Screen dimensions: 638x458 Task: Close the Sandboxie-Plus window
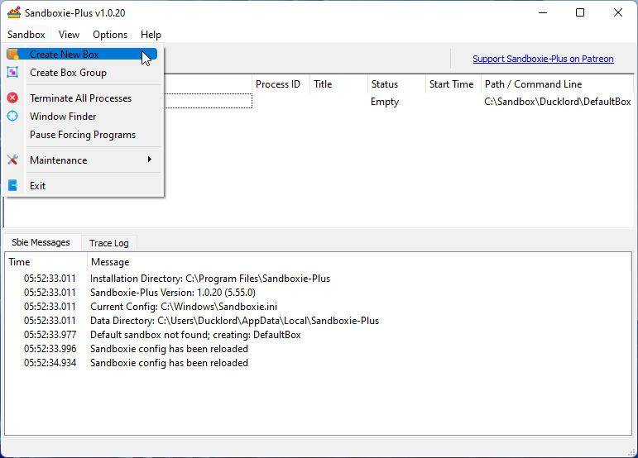(x=617, y=12)
